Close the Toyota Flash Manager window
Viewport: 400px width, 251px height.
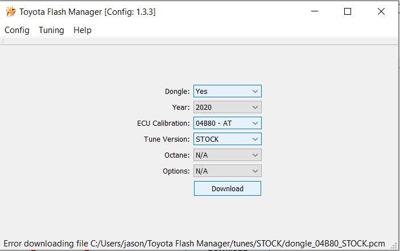(x=381, y=11)
